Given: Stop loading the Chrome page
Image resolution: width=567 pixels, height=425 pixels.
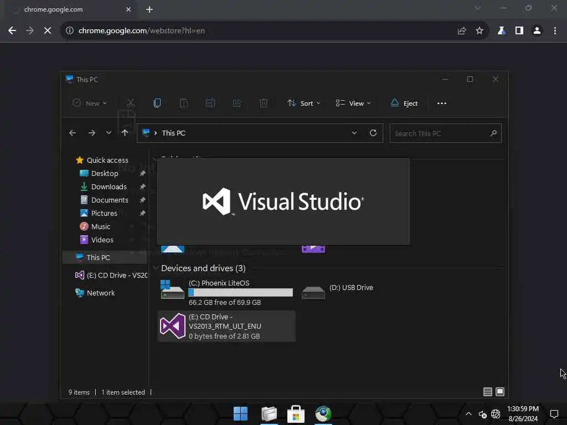Looking at the screenshot, I should tap(48, 31).
